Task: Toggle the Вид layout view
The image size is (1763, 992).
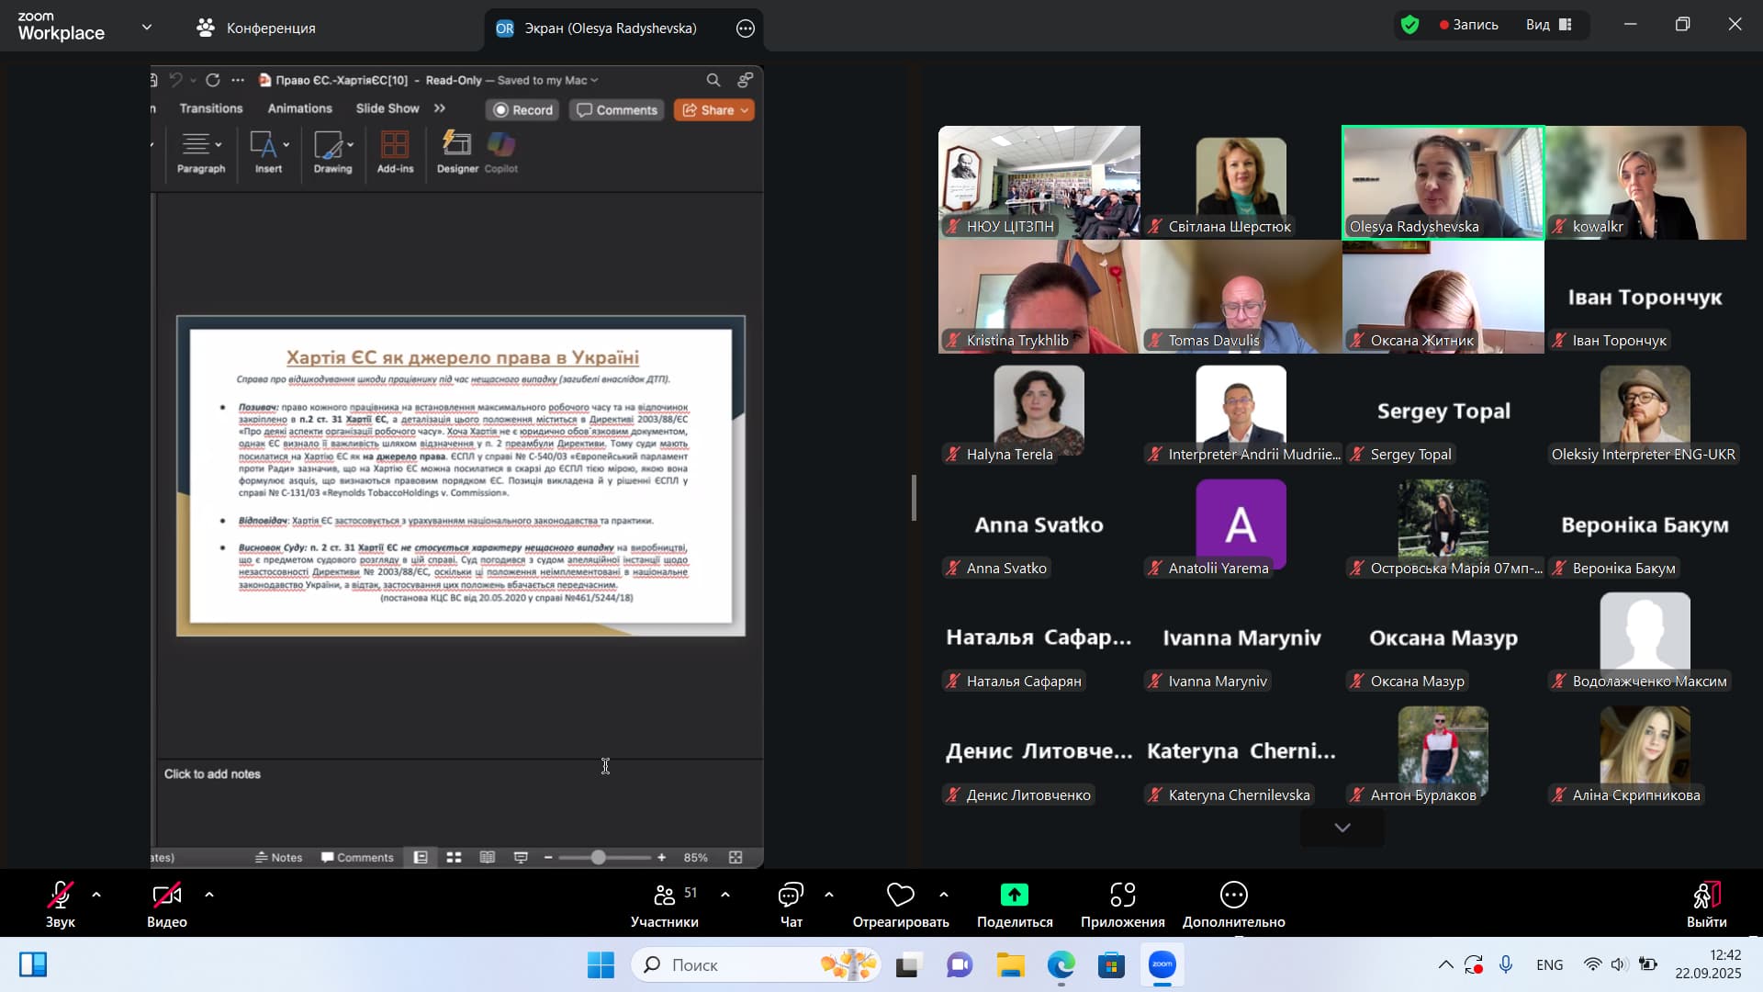Action: point(1549,25)
